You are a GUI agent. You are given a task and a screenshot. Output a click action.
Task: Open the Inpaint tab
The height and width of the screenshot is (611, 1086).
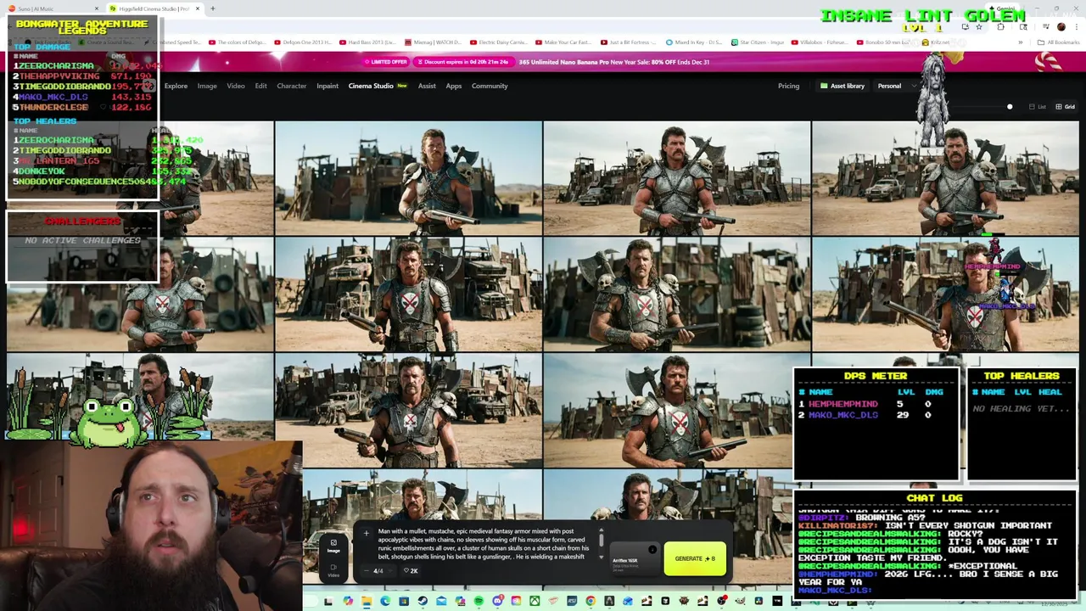(x=327, y=86)
